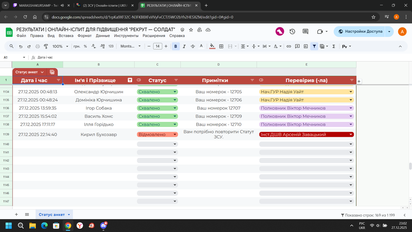This screenshot has width=412, height=232.
Task: Insert a comment from toolbar
Action: 297,46
